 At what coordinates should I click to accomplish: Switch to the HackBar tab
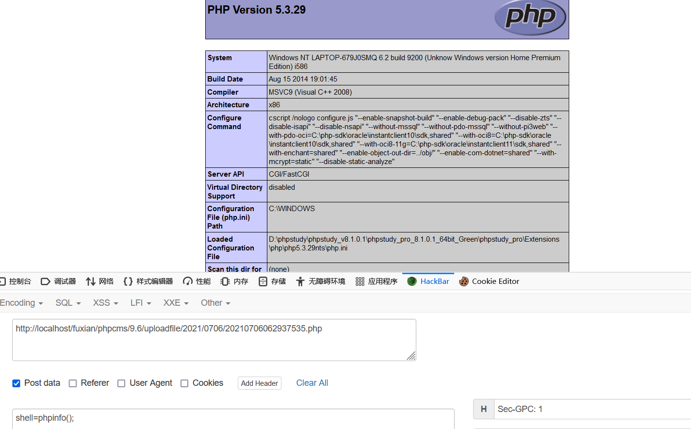pos(428,281)
